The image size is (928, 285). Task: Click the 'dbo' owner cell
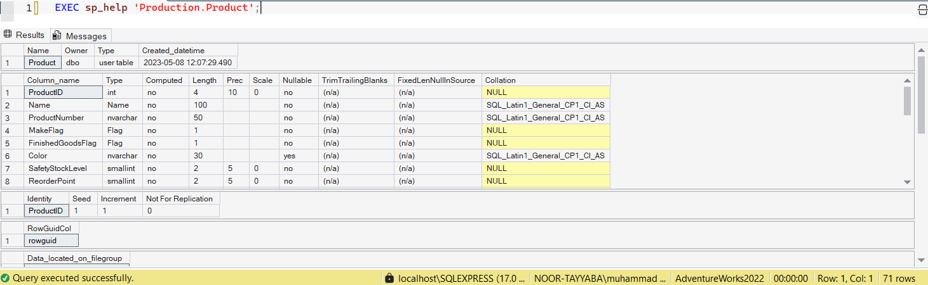[78, 63]
